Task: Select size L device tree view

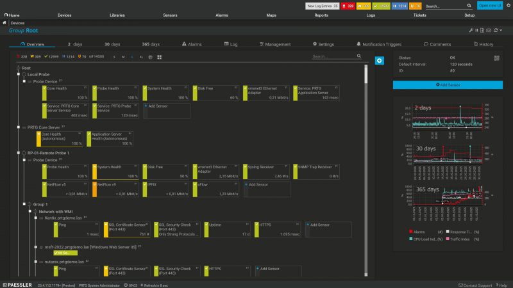Action: [x=132, y=57]
